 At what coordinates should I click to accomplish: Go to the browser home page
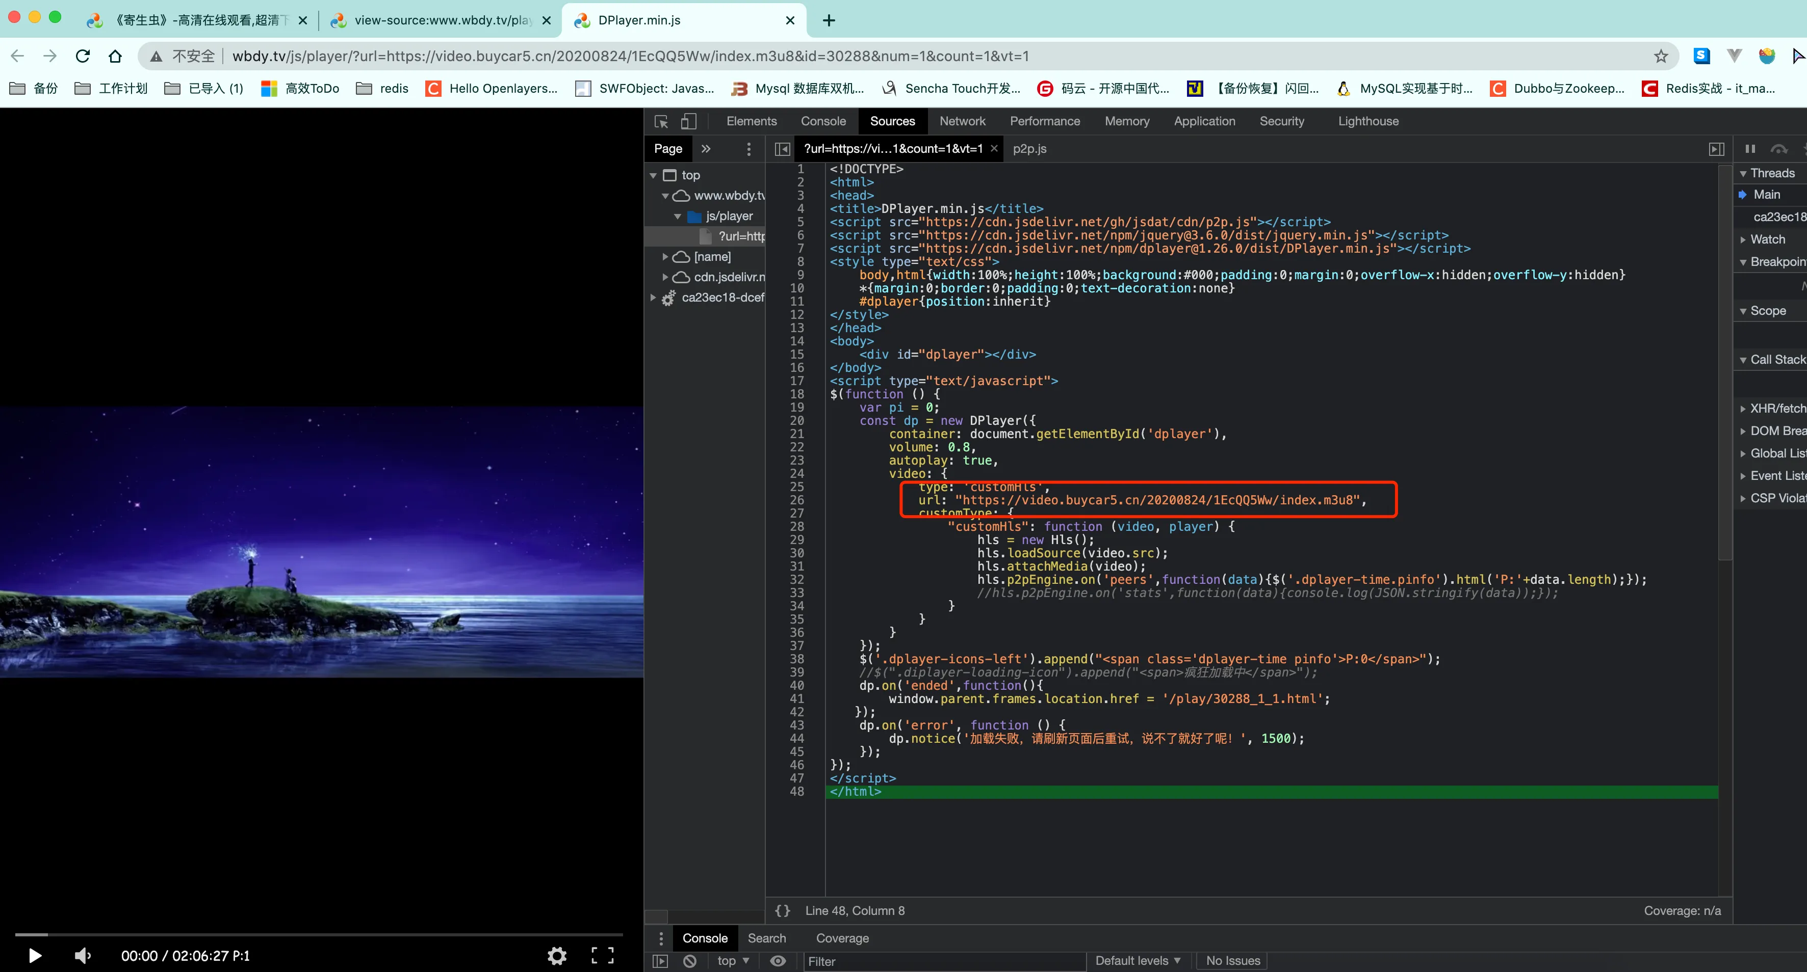coord(115,56)
